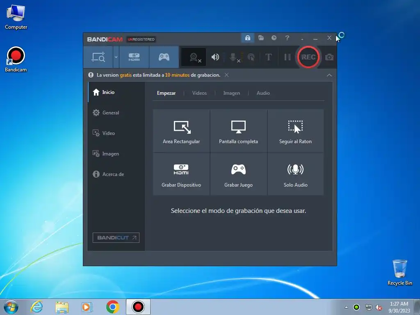
Task: Dismiss the 10 minutos limit notice
Action: click(x=226, y=75)
